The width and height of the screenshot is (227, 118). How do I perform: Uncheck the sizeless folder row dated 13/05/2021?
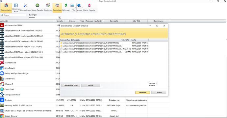64,46
